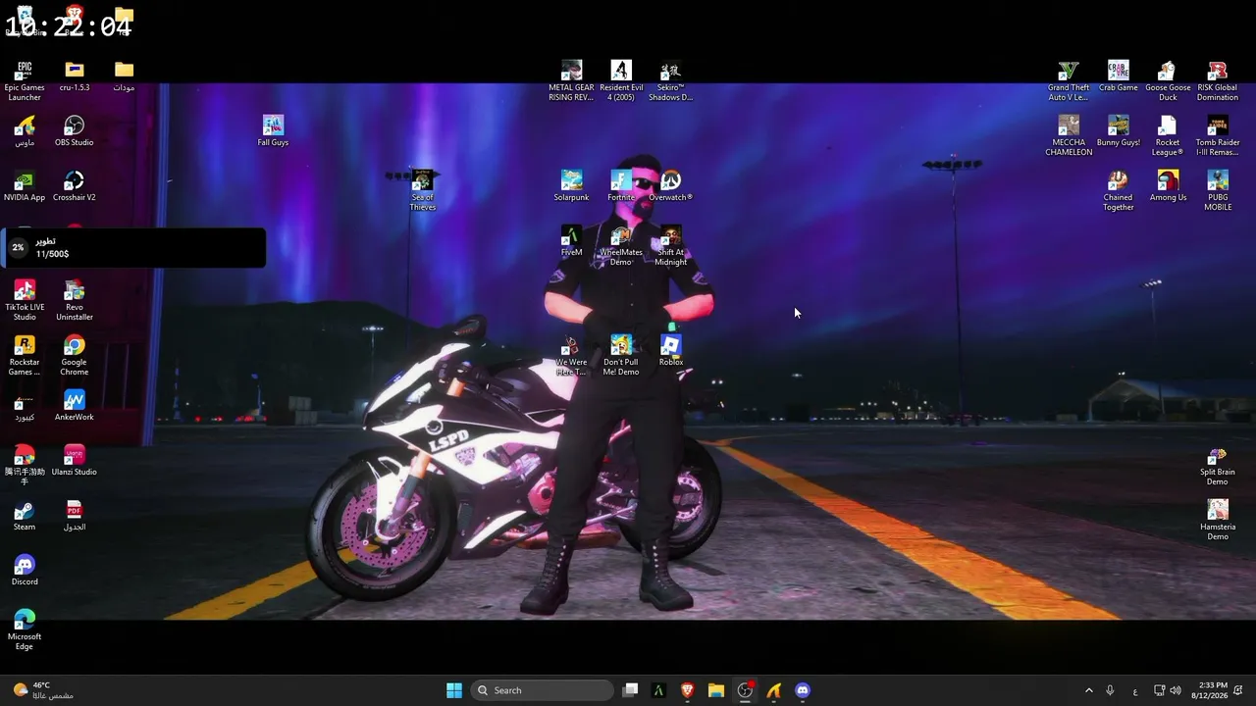This screenshot has width=1256, height=706.
Task: Switch to OBS Studio on the taskbar
Action: point(745,690)
